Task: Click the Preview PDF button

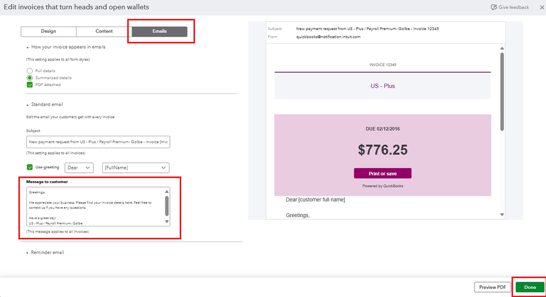Action: pyautogui.click(x=492, y=287)
